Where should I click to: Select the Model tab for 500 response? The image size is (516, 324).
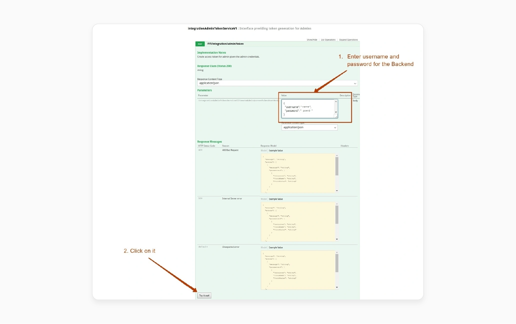pos(264,199)
